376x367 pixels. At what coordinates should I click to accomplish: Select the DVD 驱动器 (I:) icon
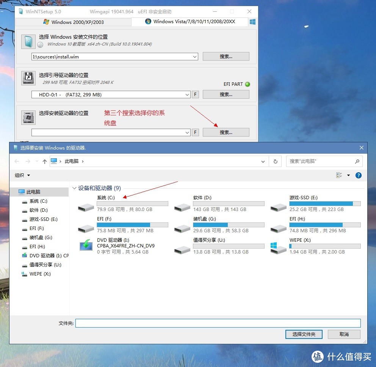click(86, 245)
